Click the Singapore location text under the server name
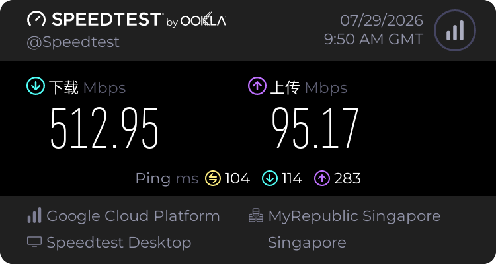The height and width of the screenshot is (264, 496). click(x=307, y=243)
